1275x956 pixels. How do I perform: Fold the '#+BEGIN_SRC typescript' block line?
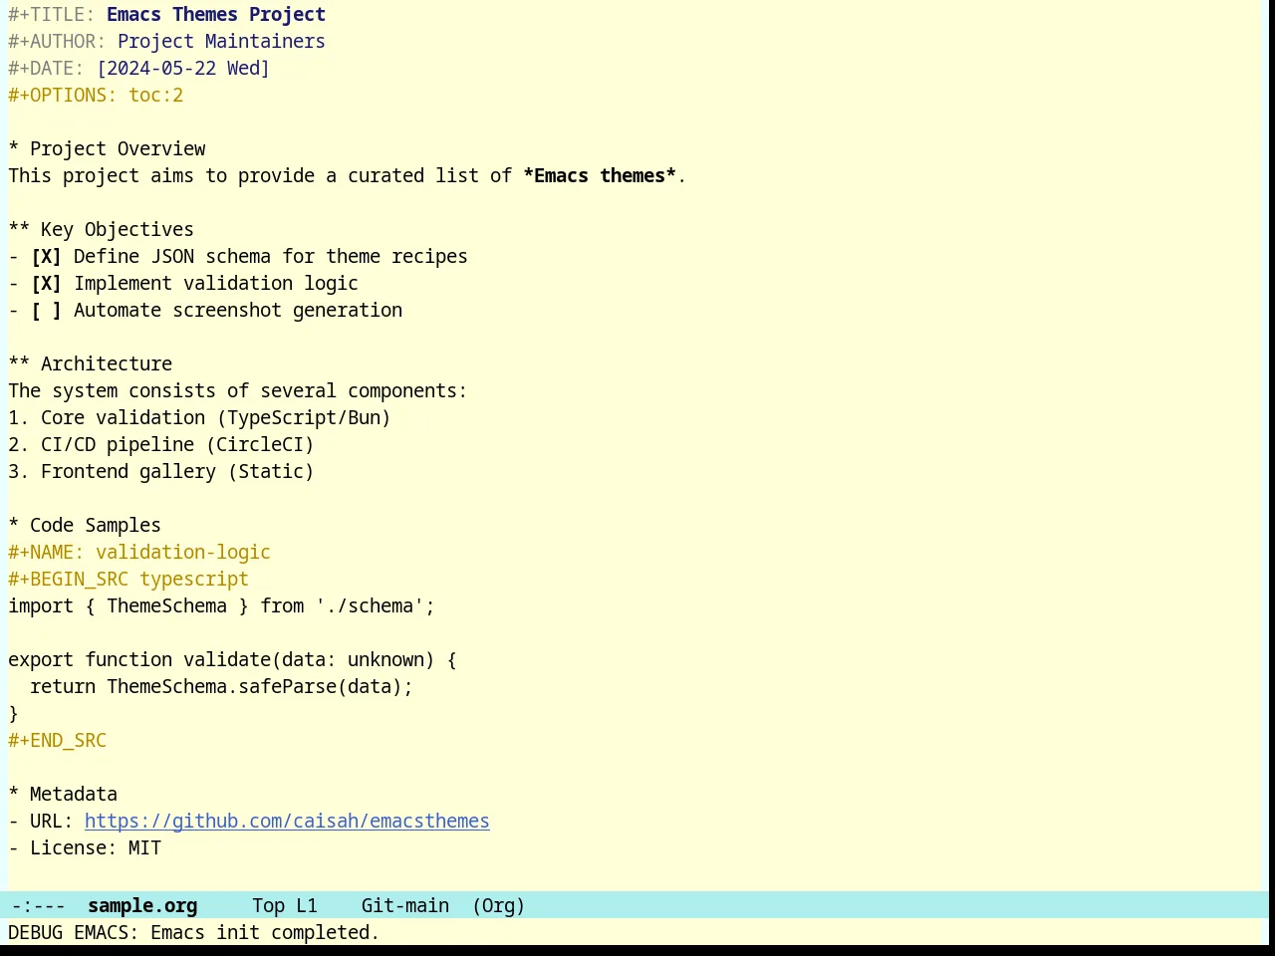[128, 580]
